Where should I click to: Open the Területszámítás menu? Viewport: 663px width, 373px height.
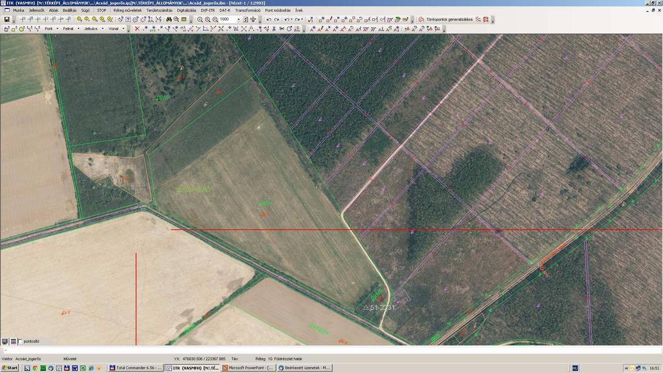pos(159,10)
